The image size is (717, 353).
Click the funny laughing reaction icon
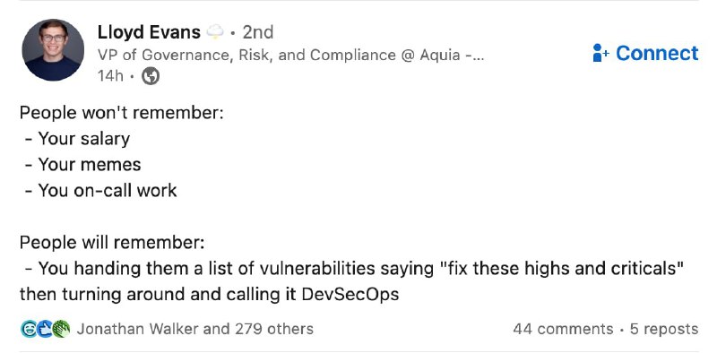click(x=29, y=329)
